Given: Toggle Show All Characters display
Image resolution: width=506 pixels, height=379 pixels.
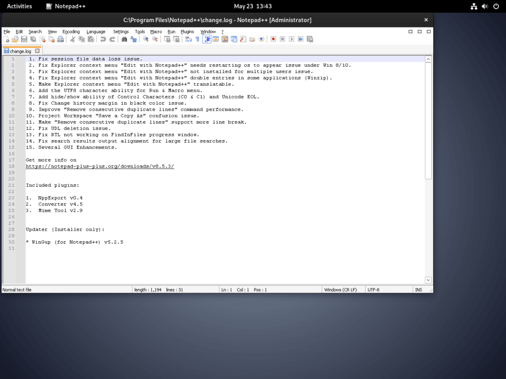Looking at the screenshot, I should tap(197, 39).
